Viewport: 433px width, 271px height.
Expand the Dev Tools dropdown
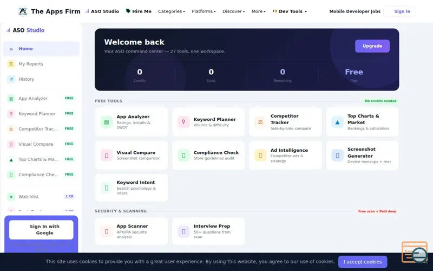[x=290, y=11]
